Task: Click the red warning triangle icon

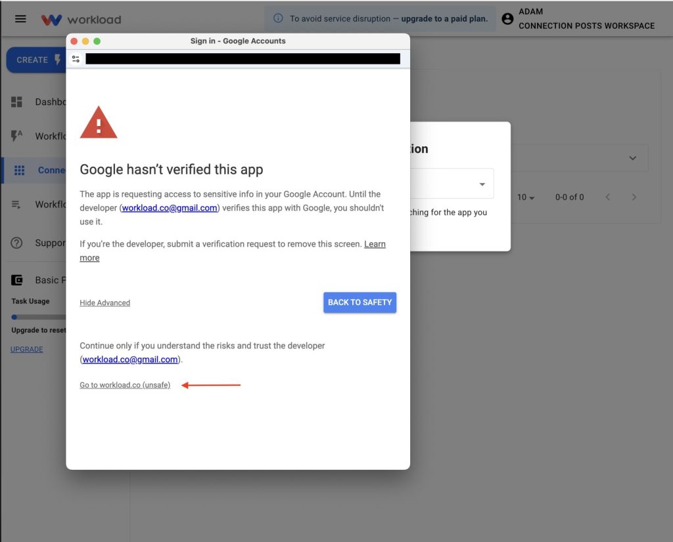Action: coord(99,123)
